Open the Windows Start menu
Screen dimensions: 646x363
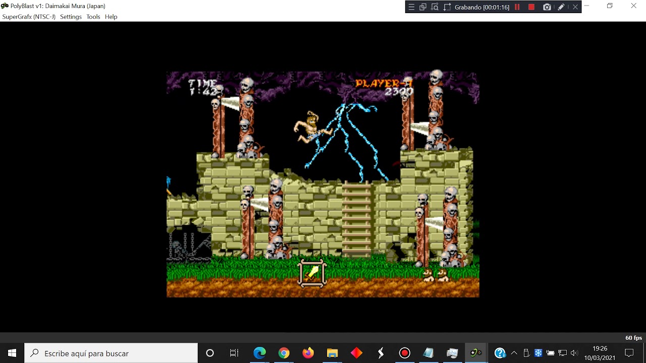pyautogui.click(x=12, y=353)
